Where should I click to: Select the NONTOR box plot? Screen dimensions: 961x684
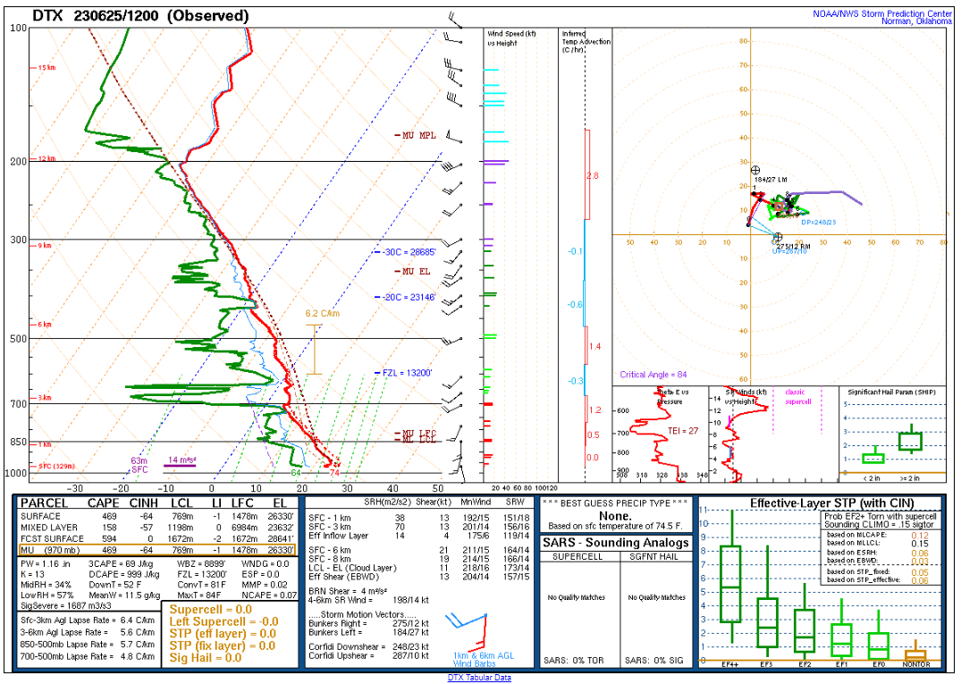[916, 654]
